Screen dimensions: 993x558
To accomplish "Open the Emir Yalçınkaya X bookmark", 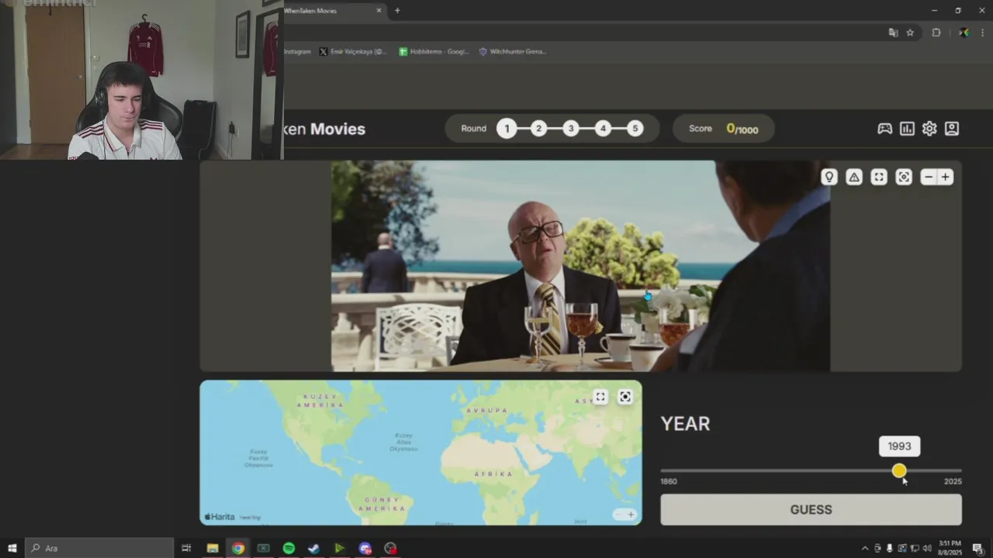I will [x=352, y=52].
